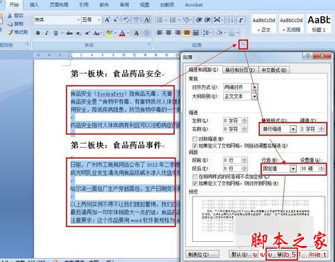Open the text highlight color dropdown arrow
The height and width of the screenshot is (262, 335).
(x=115, y=33)
